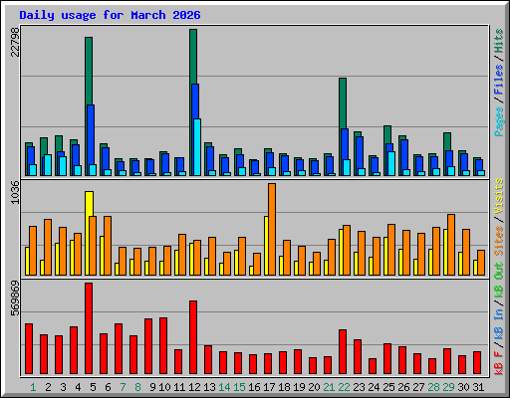Image resolution: width=510 pixels, height=398 pixels.
Task: Click the 'kB F' legend label
Action: (499, 362)
